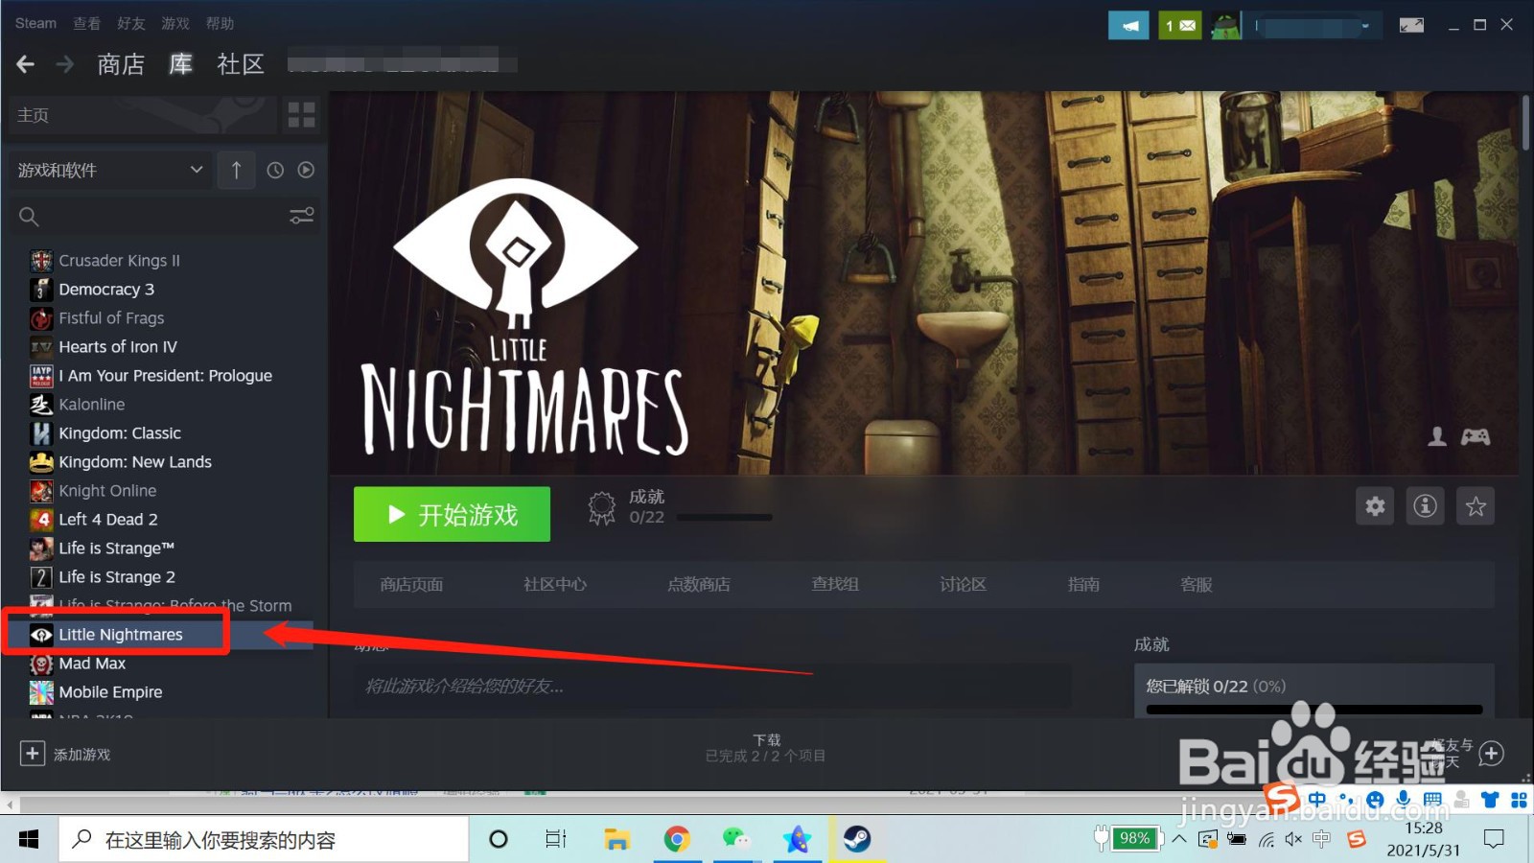Select Mobile Empire in library
The height and width of the screenshot is (863, 1534).
[110, 691]
